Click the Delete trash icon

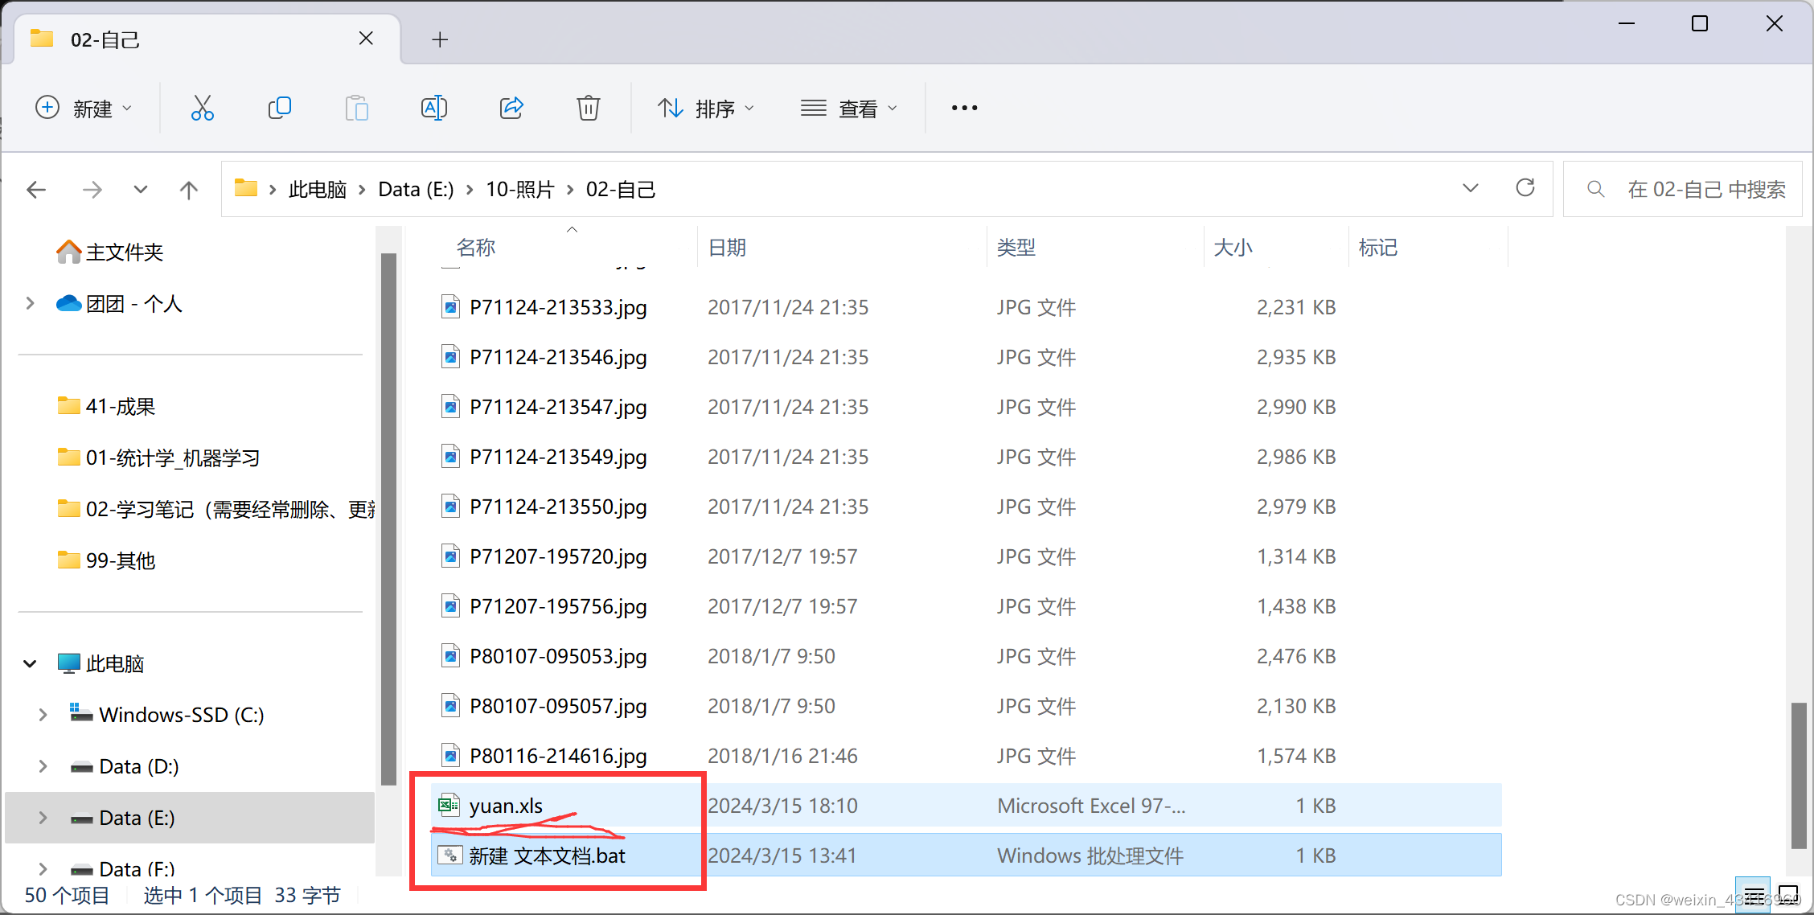tap(588, 108)
